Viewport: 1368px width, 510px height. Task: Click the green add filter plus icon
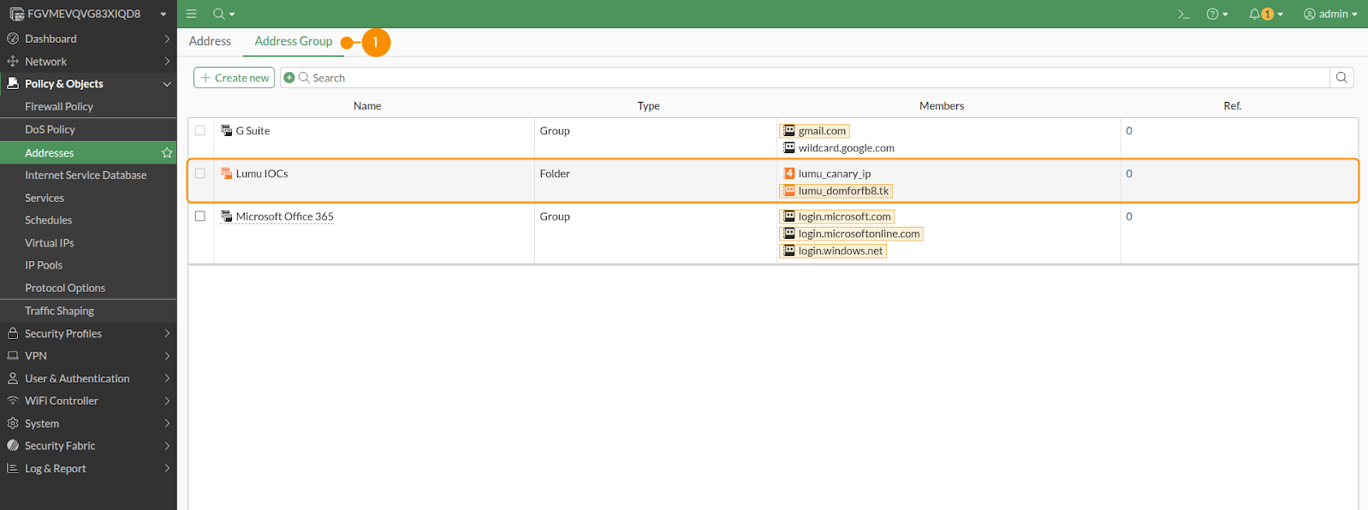pyautogui.click(x=289, y=78)
